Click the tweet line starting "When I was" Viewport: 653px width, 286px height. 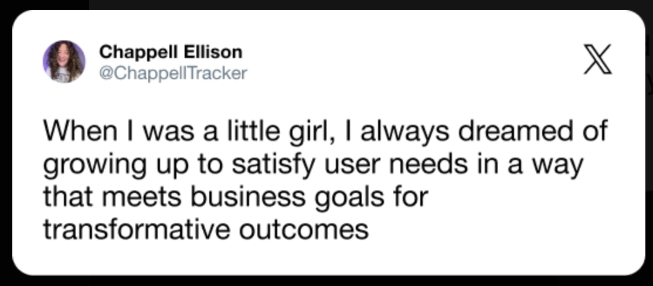pos(325,132)
